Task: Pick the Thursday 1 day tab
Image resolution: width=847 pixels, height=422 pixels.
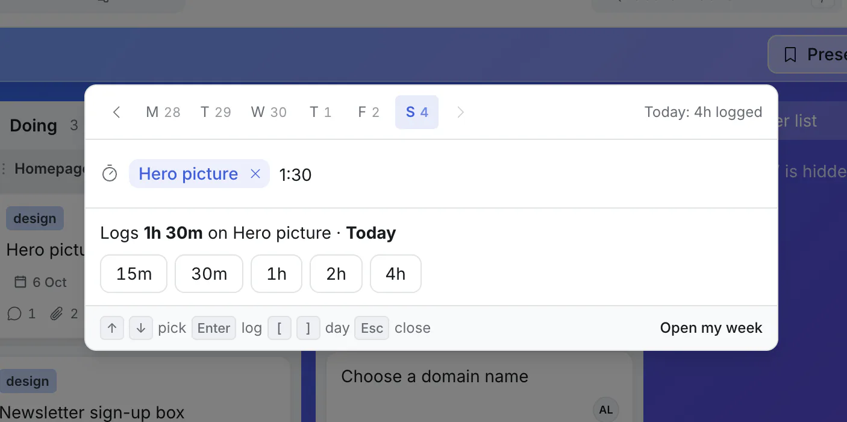Action: [x=320, y=112]
